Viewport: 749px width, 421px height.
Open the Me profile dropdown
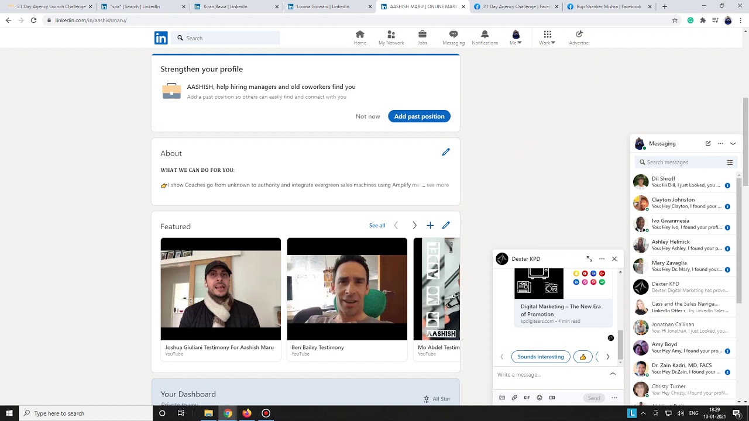pos(516,37)
